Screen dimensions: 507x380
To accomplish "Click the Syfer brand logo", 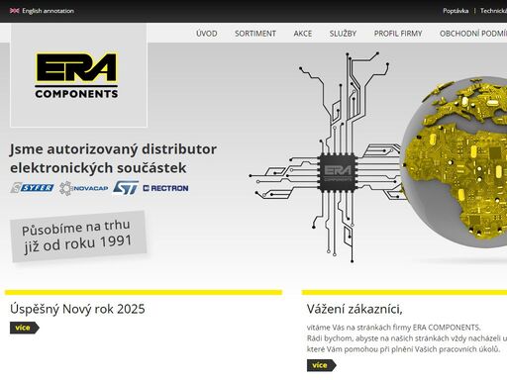I will pos(32,188).
